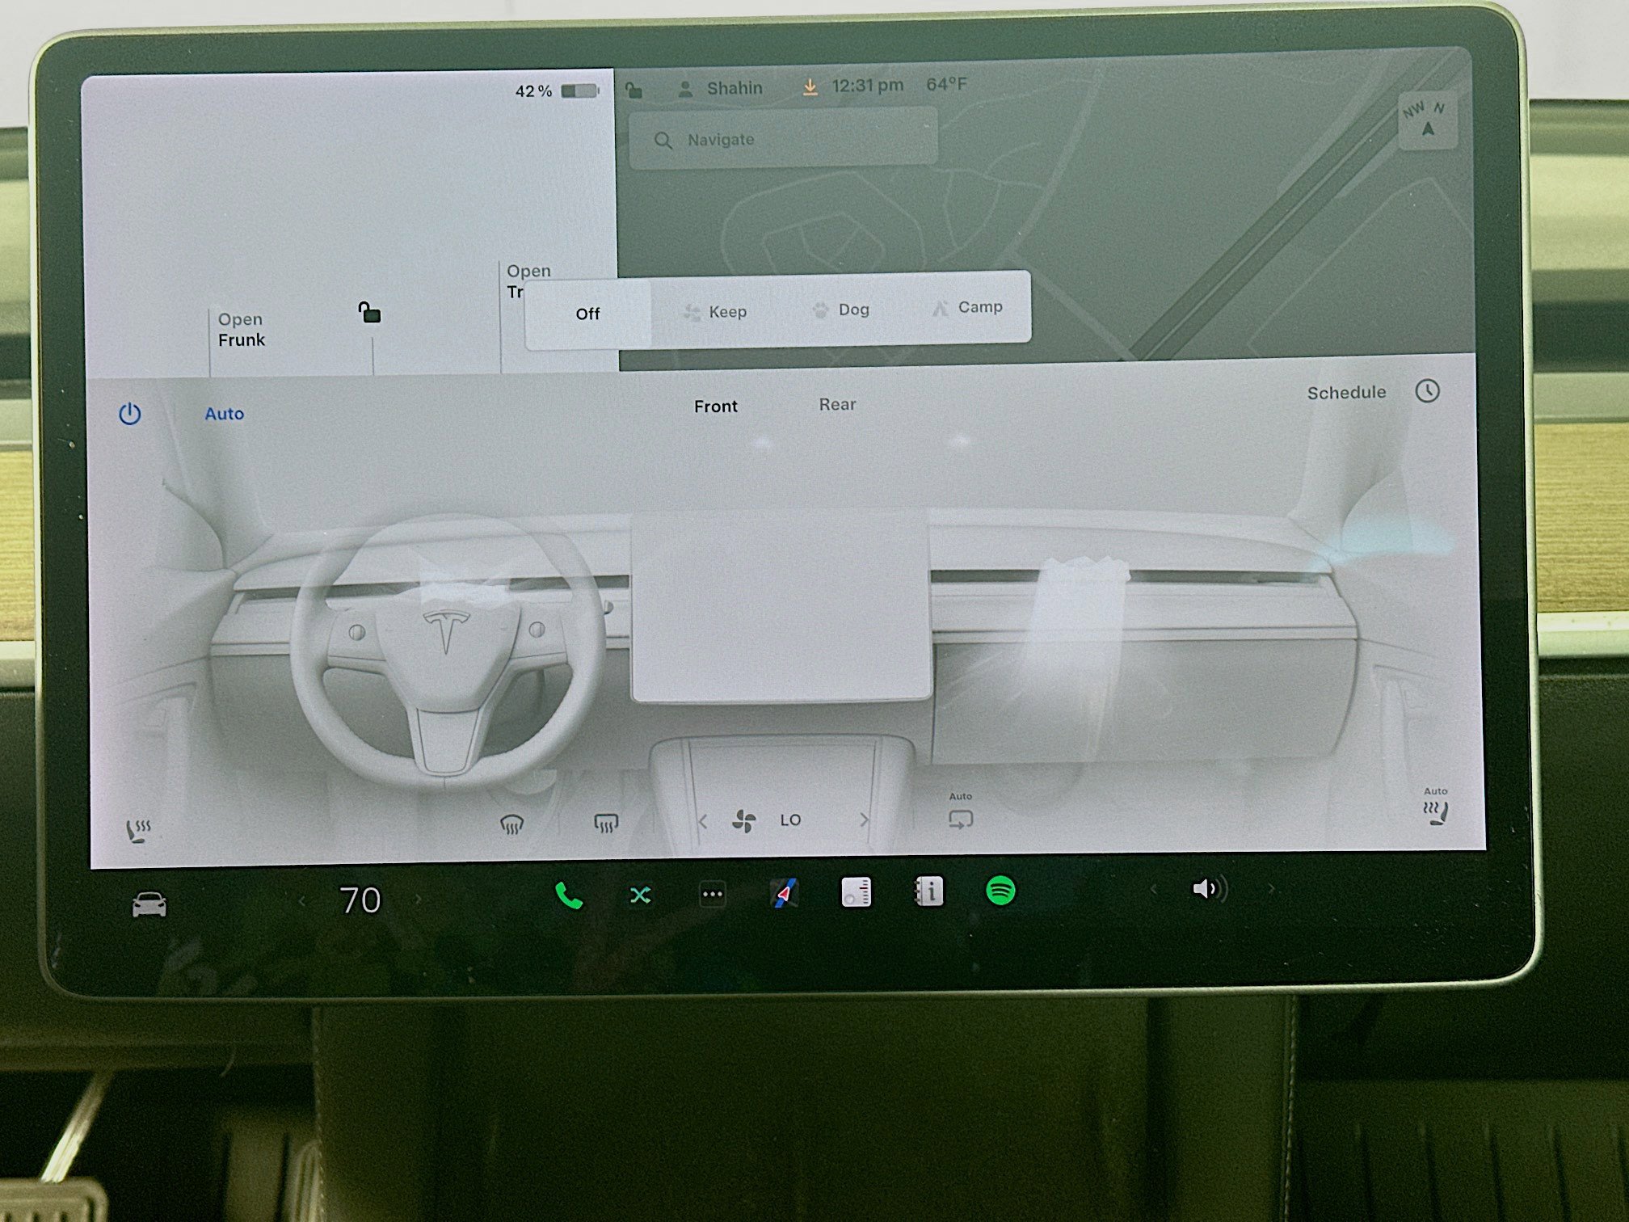This screenshot has width=1629, height=1222.
Task: Tap the 42 % battery indicator
Action: (533, 91)
